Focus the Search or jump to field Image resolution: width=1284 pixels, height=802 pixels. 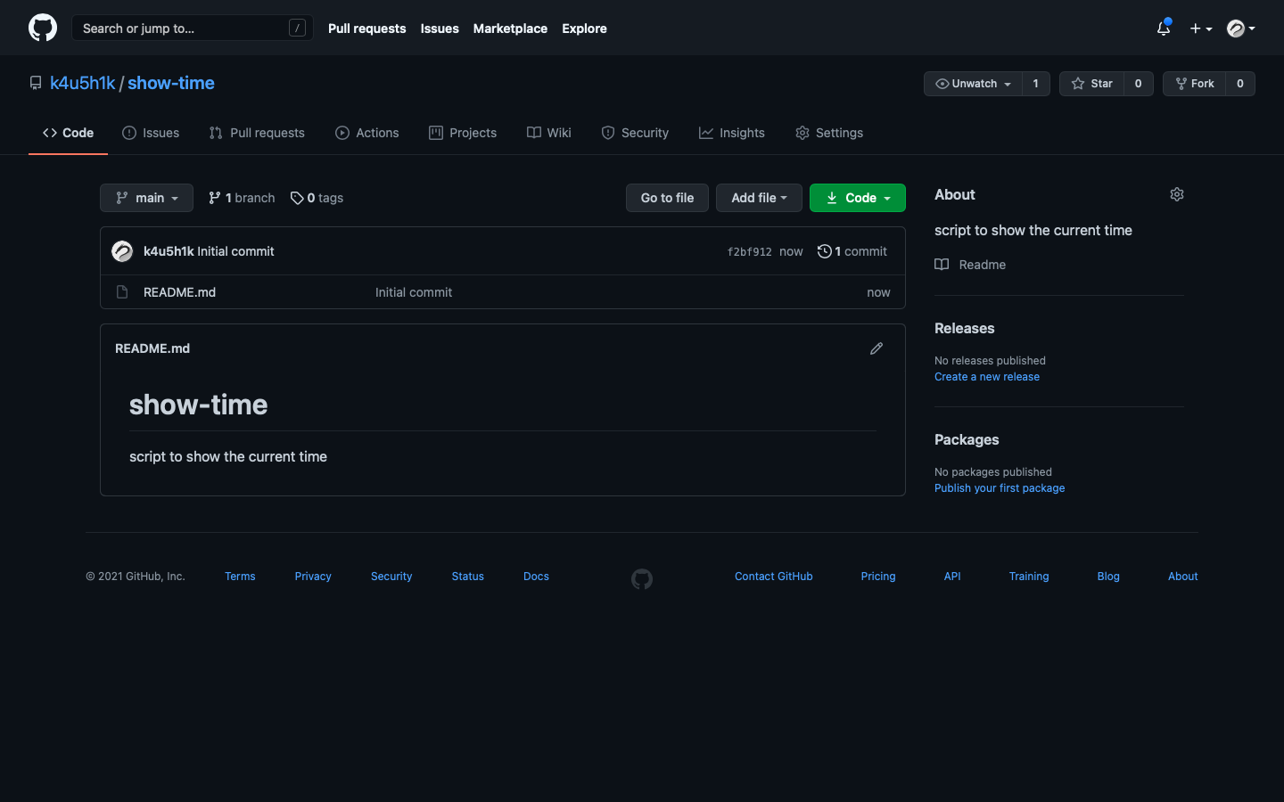click(192, 29)
